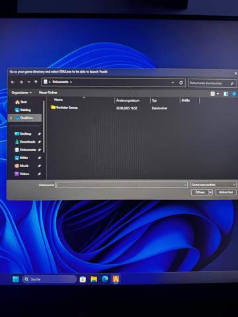Viewport: 238px width, 317px height.
Task: Open the Windows Start menu
Action: pyautogui.click(x=16, y=279)
